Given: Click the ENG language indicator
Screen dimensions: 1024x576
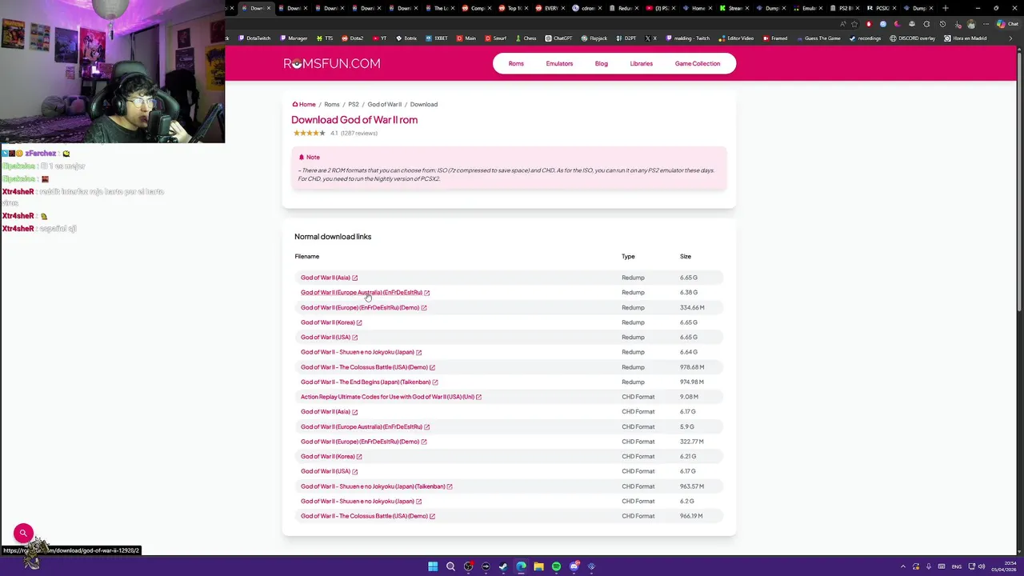Looking at the screenshot, I should pyautogui.click(x=957, y=566).
